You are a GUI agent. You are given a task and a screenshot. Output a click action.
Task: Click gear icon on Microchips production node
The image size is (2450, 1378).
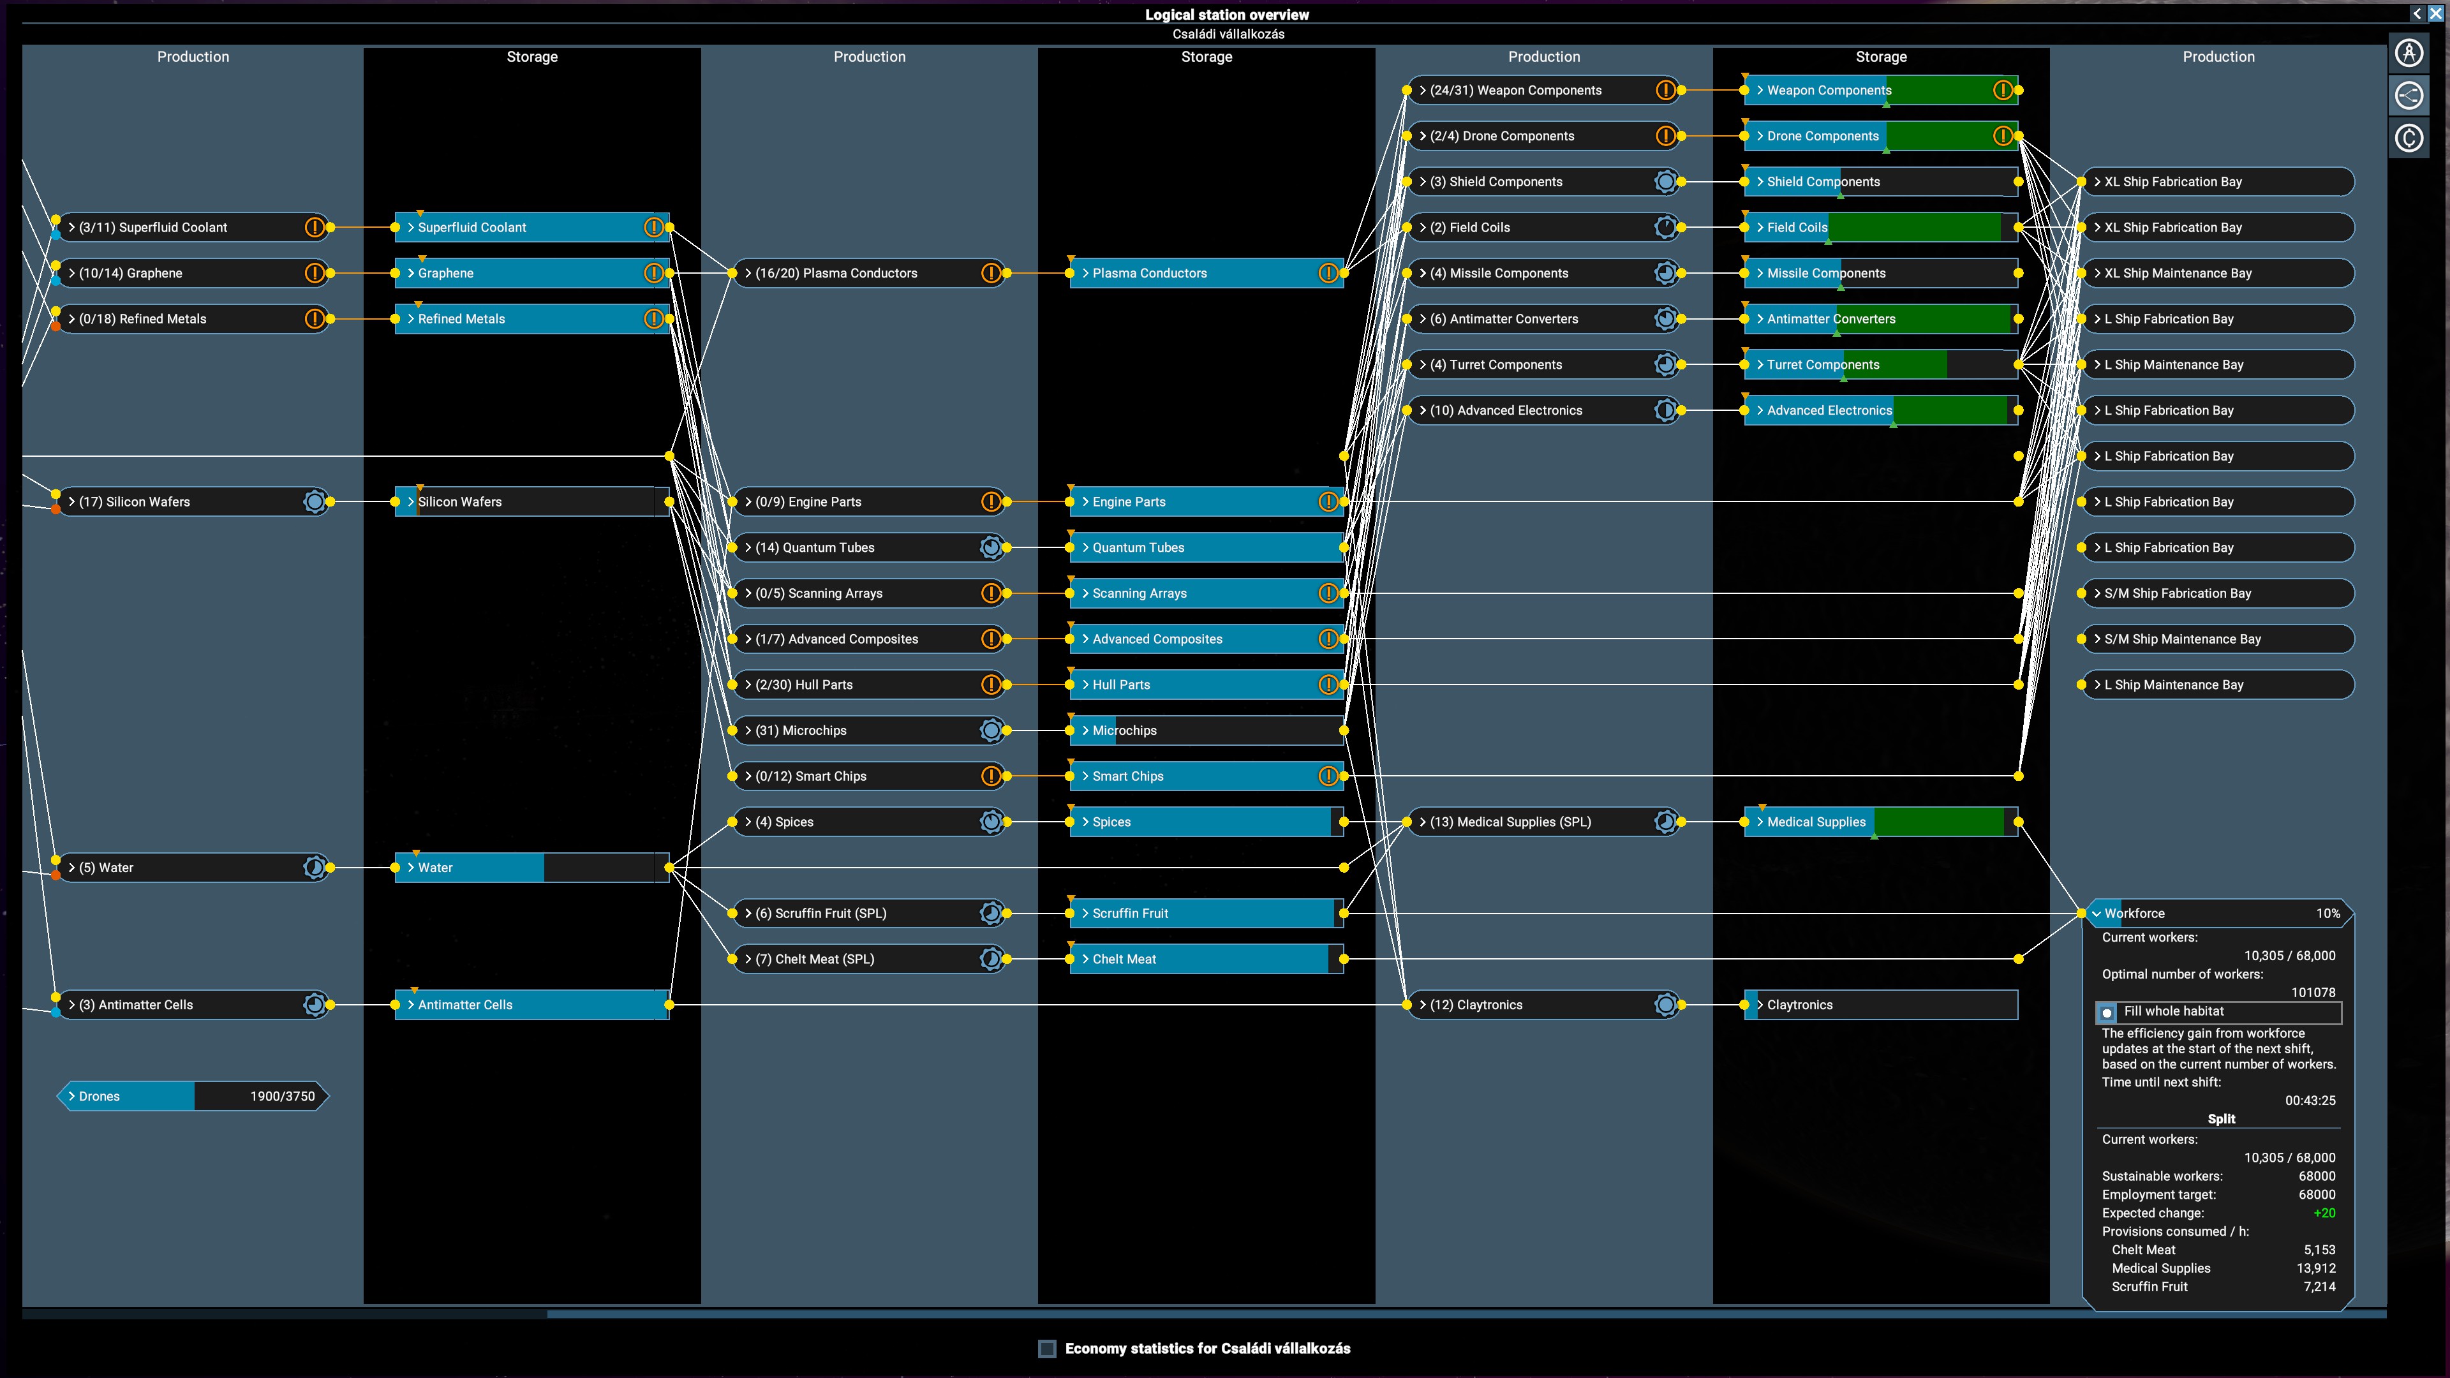click(x=991, y=730)
